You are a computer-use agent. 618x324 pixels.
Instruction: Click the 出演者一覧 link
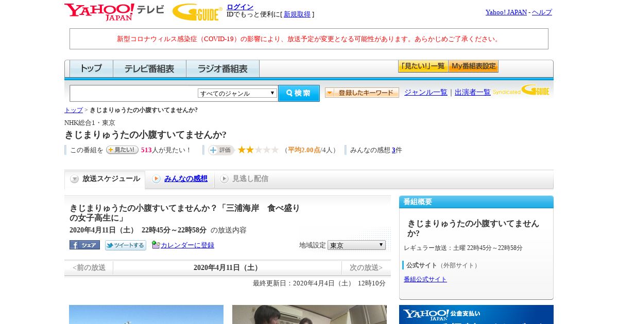click(473, 92)
